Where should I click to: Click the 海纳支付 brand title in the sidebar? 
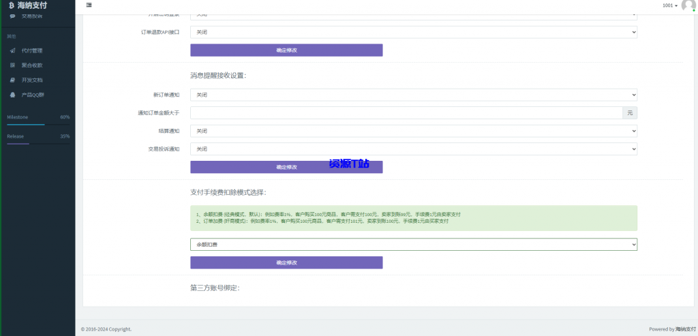[32, 5]
